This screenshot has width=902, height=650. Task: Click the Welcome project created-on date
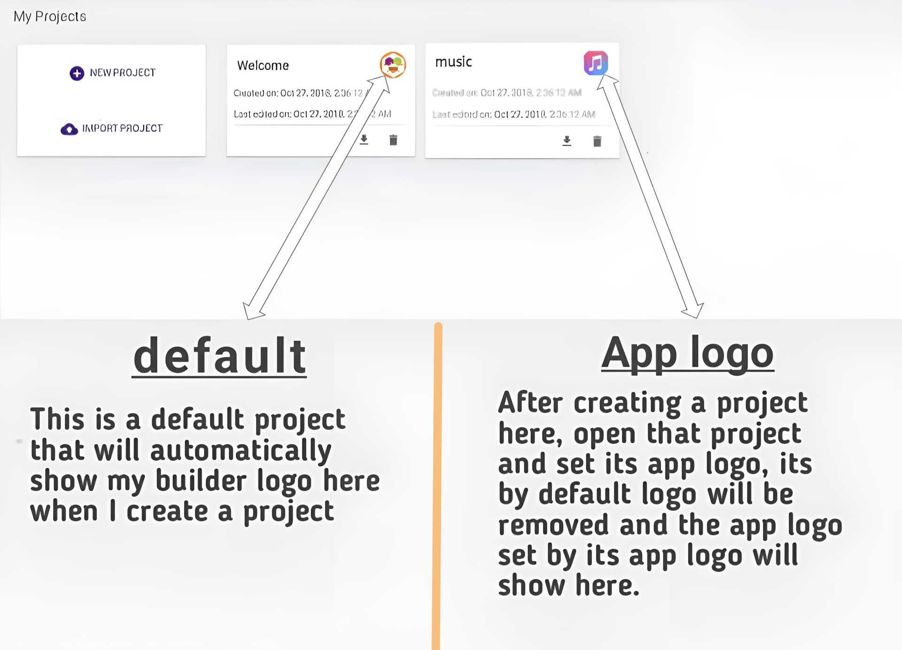(x=301, y=93)
